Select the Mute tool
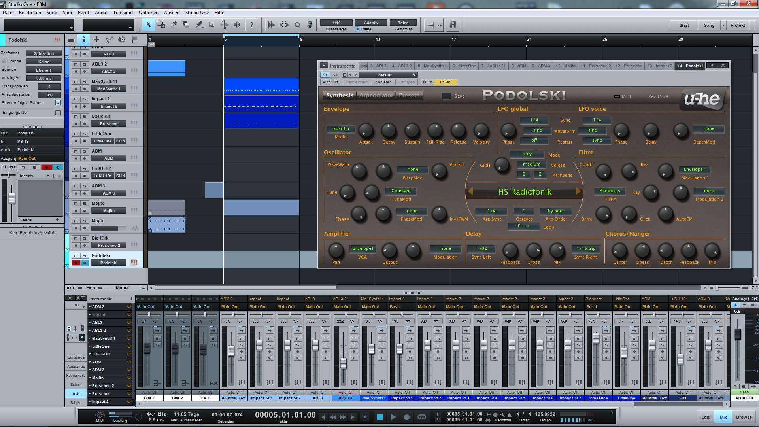Viewport: 759px width, 427px height. (211, 25)
